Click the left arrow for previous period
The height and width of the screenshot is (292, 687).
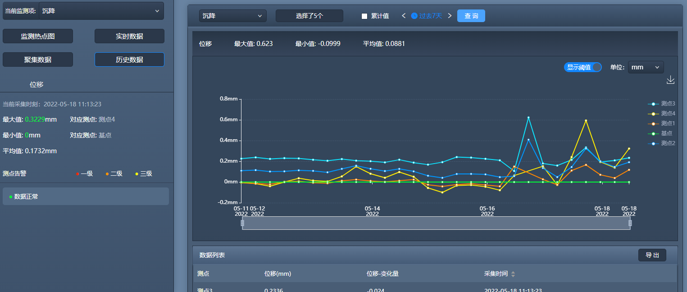pyautogui.click(x=404, y=16)
